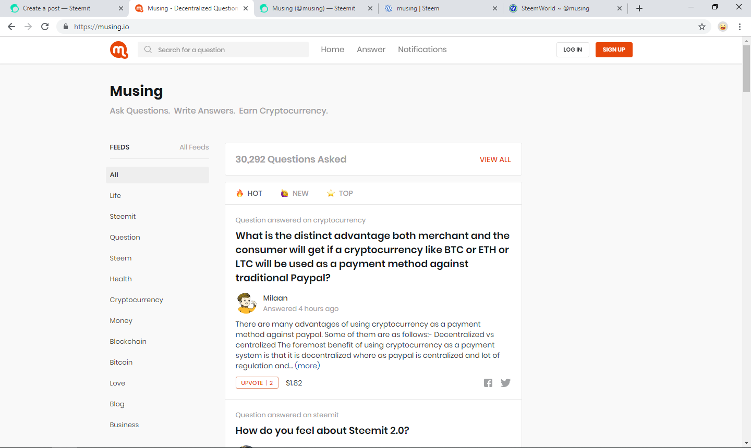Image resolution: width=751 pixels, height=448 pixels.
Task: Select the Blockchain feed
Action: (128, 342)
